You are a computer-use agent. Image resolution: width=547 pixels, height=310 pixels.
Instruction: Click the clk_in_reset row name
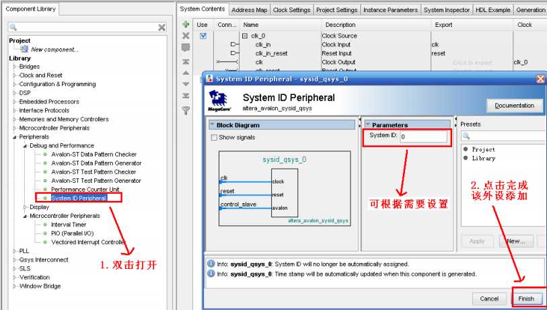271,53
